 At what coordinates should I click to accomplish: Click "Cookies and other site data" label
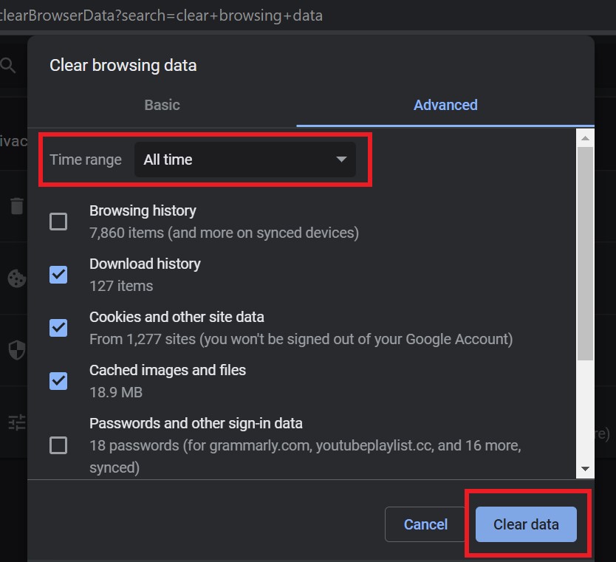pos(177,317)
